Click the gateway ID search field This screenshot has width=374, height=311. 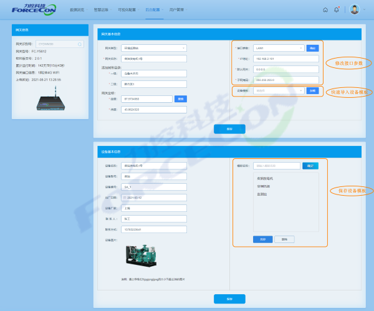coord(60,44)
